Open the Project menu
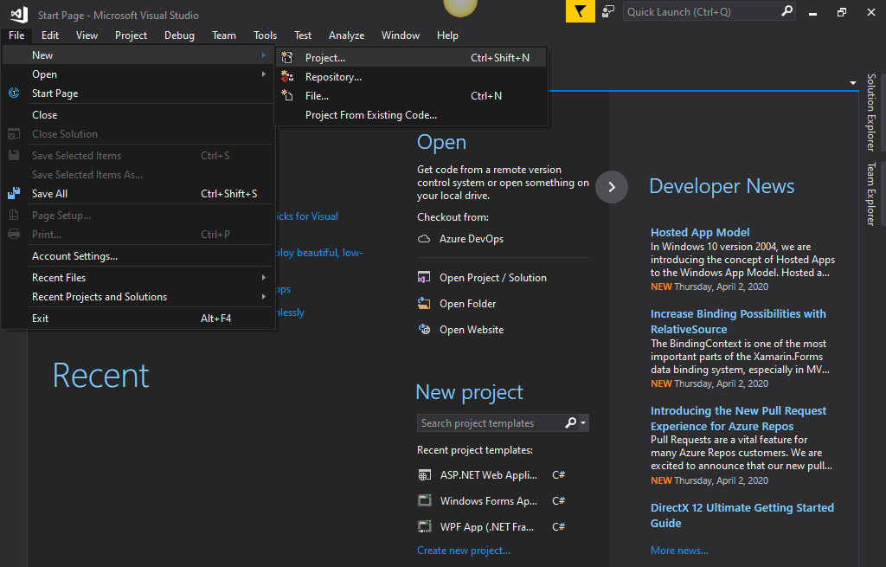This screenshot has height=567, width=886. point(132,35)
